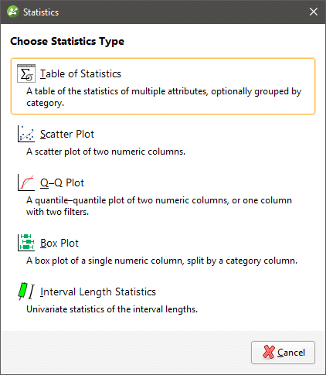Close the Statistics dialog window

[x=314, y=12]
